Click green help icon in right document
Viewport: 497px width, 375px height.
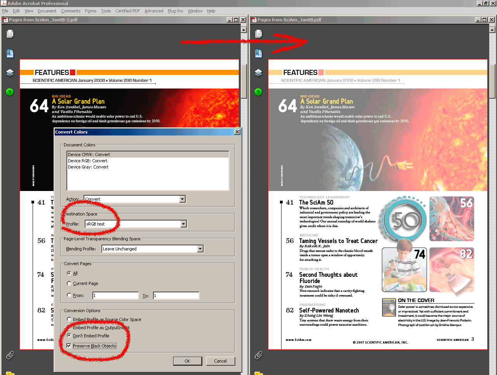(259, 92)
